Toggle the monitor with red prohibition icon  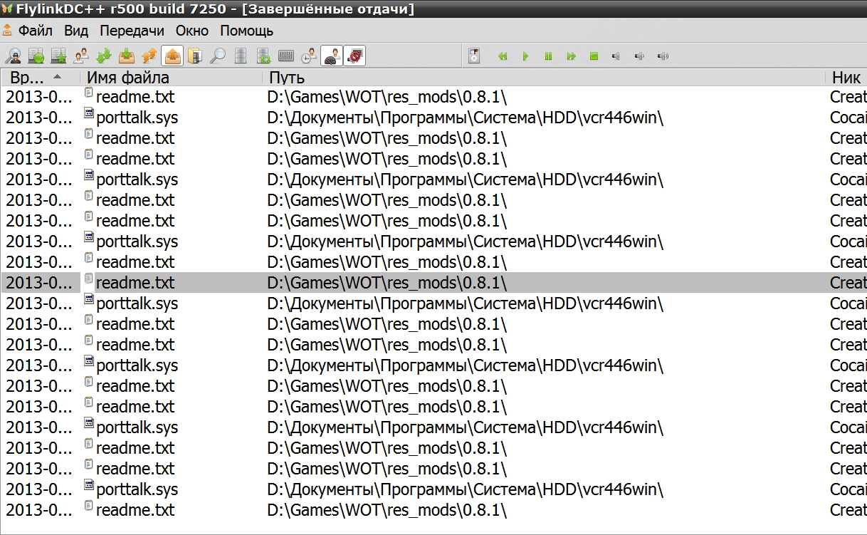coord(354,56)
